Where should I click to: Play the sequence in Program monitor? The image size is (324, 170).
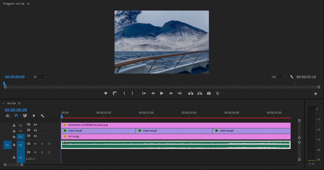click(x=162, y=93)
